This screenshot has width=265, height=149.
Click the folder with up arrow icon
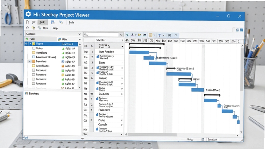coord(33,28)
